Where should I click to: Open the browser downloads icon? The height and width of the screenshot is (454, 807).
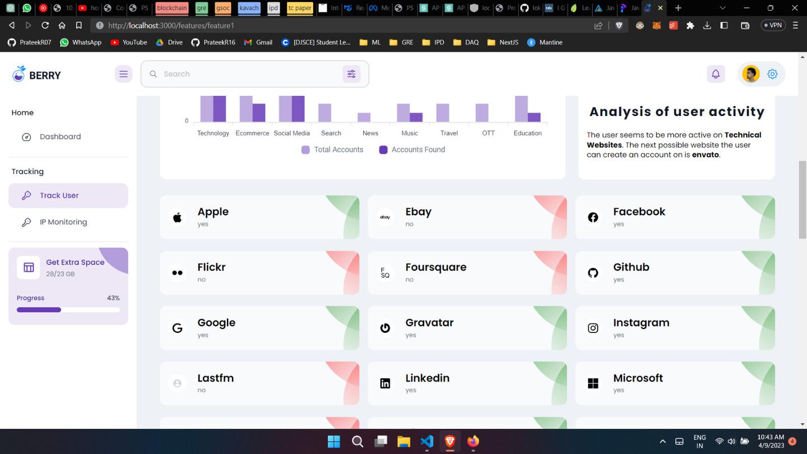(x=707, y=25)
